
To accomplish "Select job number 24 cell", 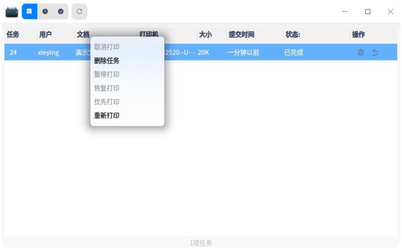I will click(x=13, y=53).
